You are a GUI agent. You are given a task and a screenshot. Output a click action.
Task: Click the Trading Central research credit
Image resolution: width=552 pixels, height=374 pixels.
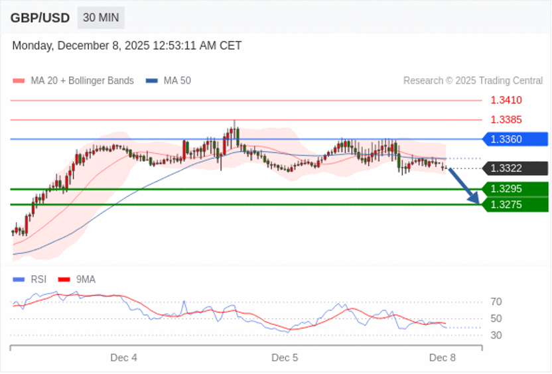pyautogui.click(x=472, y=81)
